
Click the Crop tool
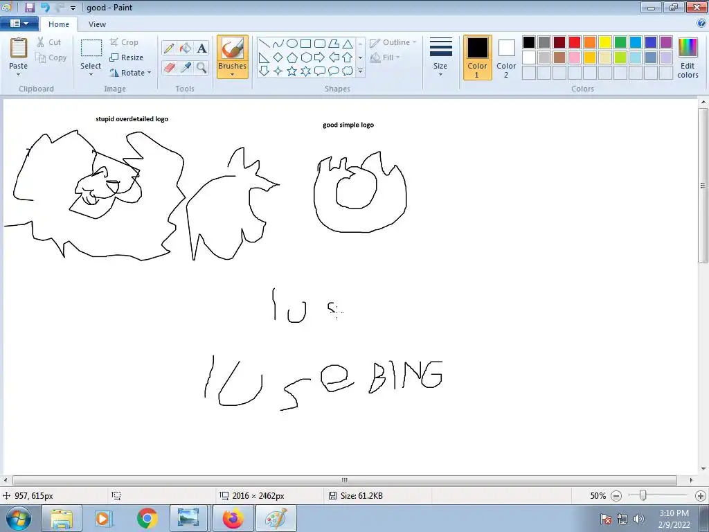tap(124, 42)
